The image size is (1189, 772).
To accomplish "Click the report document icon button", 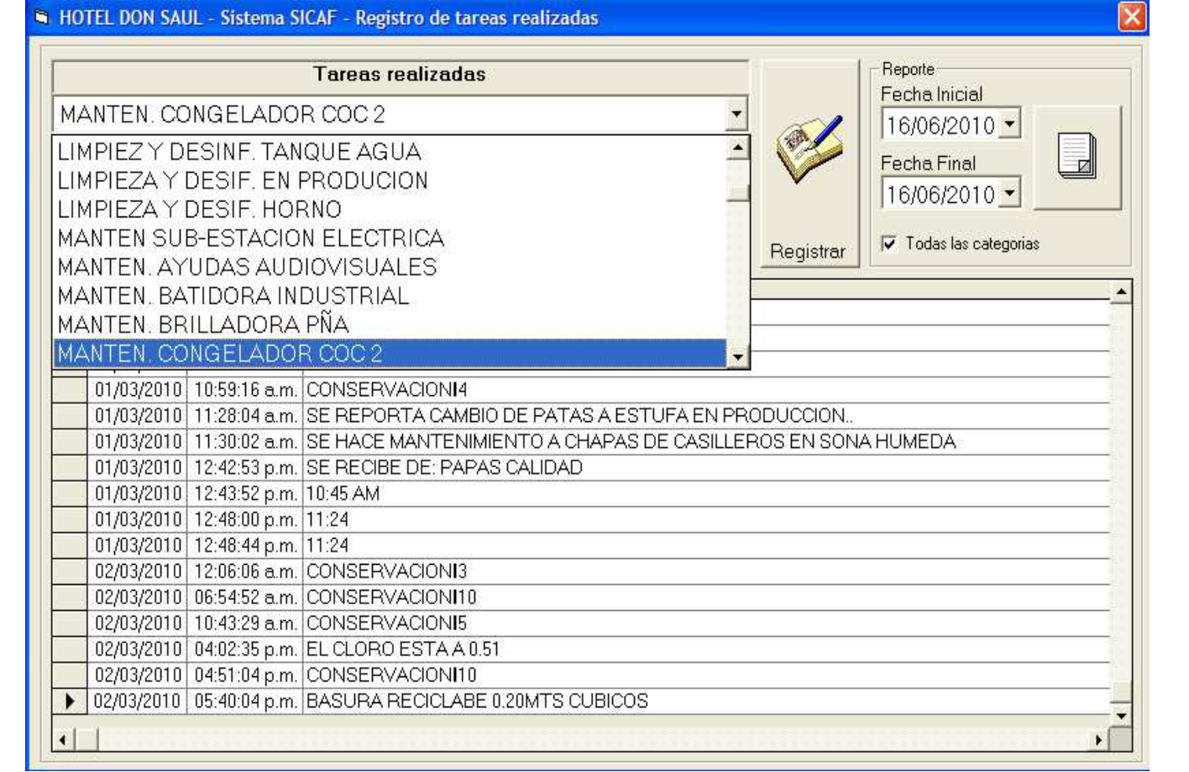I will click(x=1076, y=157).
